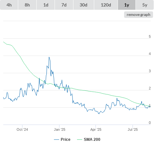Switch to the 8h time range
This screenshot has height=148, width=154.
coord(27,5)
